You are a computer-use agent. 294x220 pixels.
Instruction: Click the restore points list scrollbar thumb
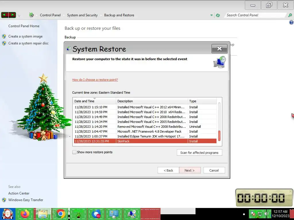click(x=219, y=136)
